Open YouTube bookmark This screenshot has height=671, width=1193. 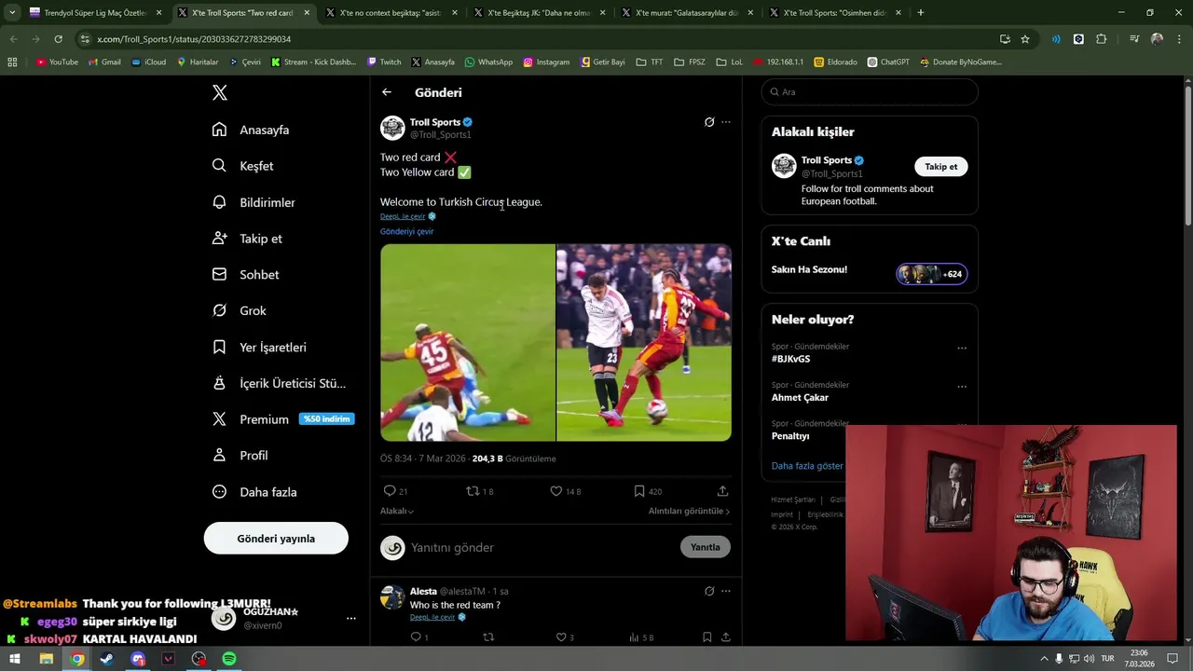[x=57, y=62]
